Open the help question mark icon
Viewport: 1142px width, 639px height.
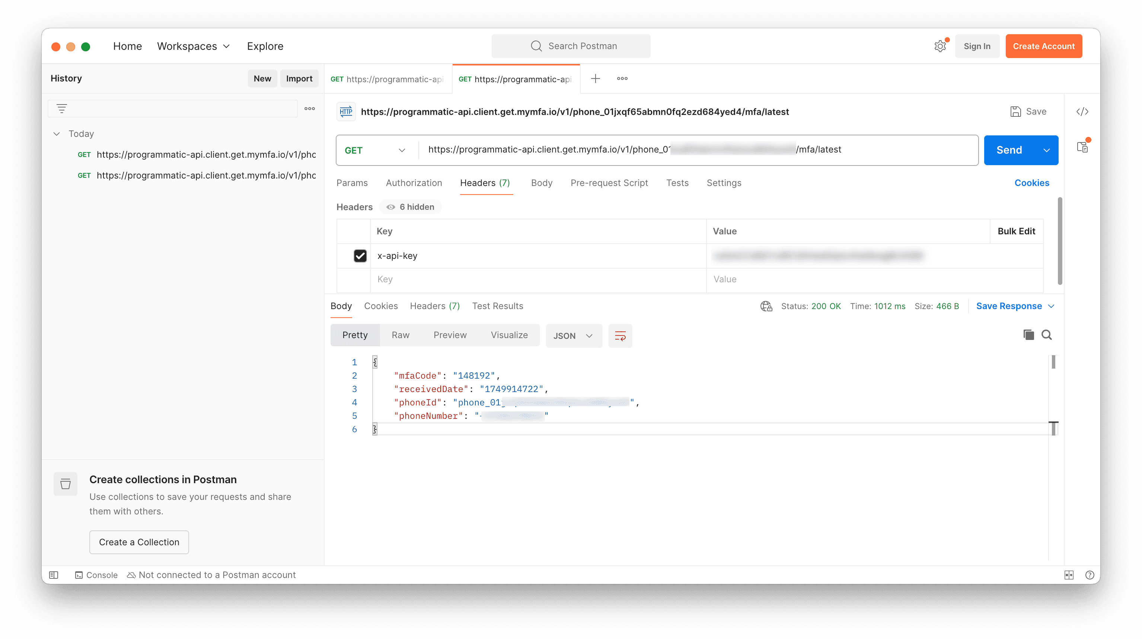click(1090, 575)
